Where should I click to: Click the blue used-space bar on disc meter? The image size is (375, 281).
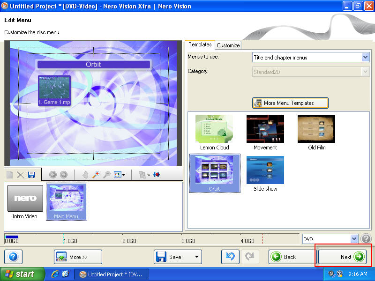(12, 237)
